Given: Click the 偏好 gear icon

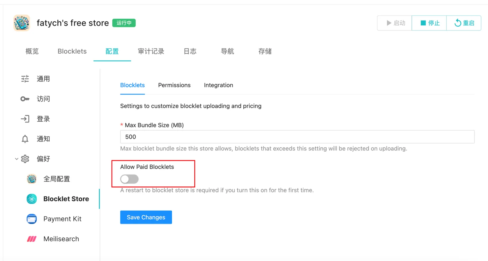Looking at the screenshot, I should point(25,159).
